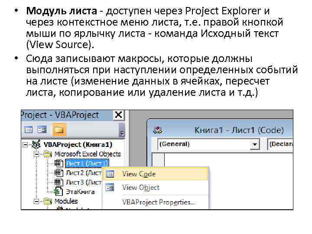312x234 pixels.
Task: Click the Лист1 worksheet icon
Action: click(x=58, y=163)
